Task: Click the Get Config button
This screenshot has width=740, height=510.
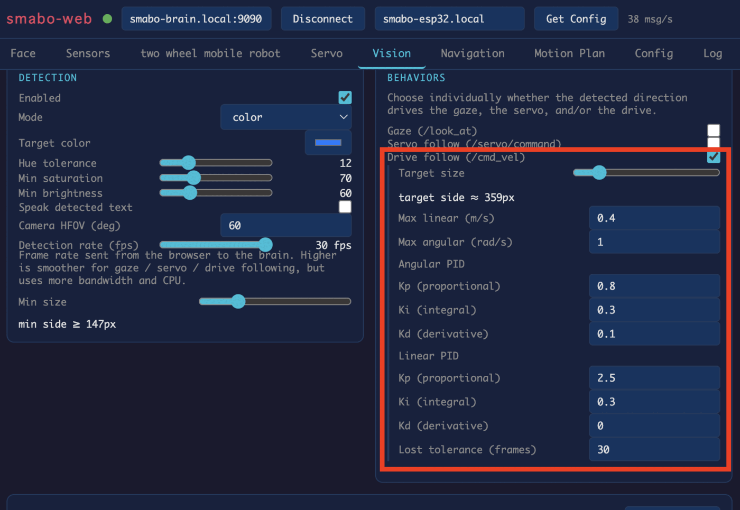Action: click(x=576, y=19)
